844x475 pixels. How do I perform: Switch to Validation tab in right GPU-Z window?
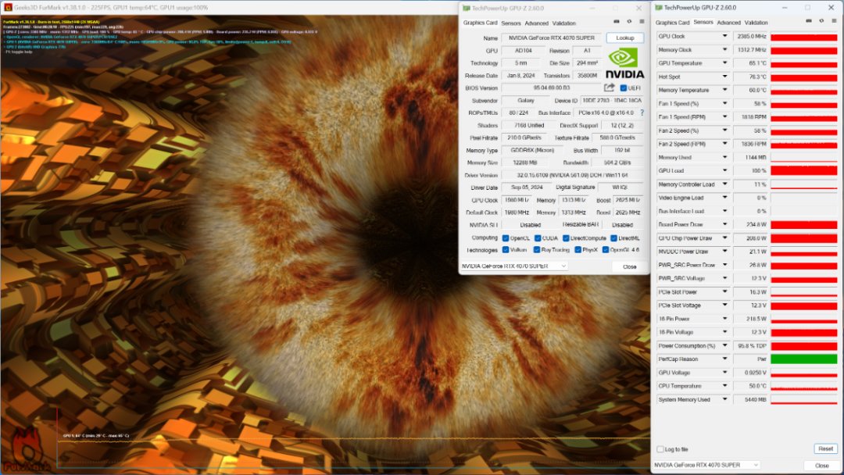point(756,23)
